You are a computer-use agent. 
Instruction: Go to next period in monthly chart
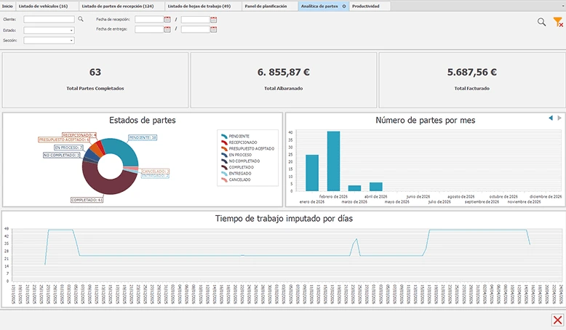[x=559, y=118]
